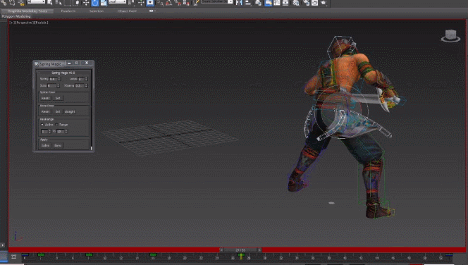The image size is (468, 265).
Task: Switch to the Selection ribbon tab
Action: tap(97, 11)
